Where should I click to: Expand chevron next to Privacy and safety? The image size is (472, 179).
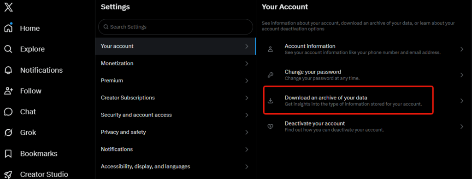click(x=247, y=132)
